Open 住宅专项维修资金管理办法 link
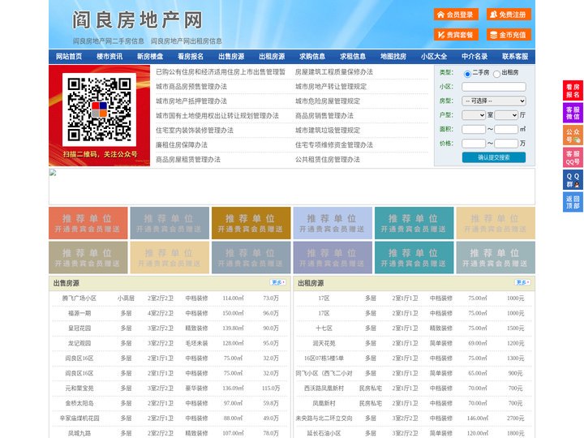Viewport: 584px width, 438px height. point(334,145)
